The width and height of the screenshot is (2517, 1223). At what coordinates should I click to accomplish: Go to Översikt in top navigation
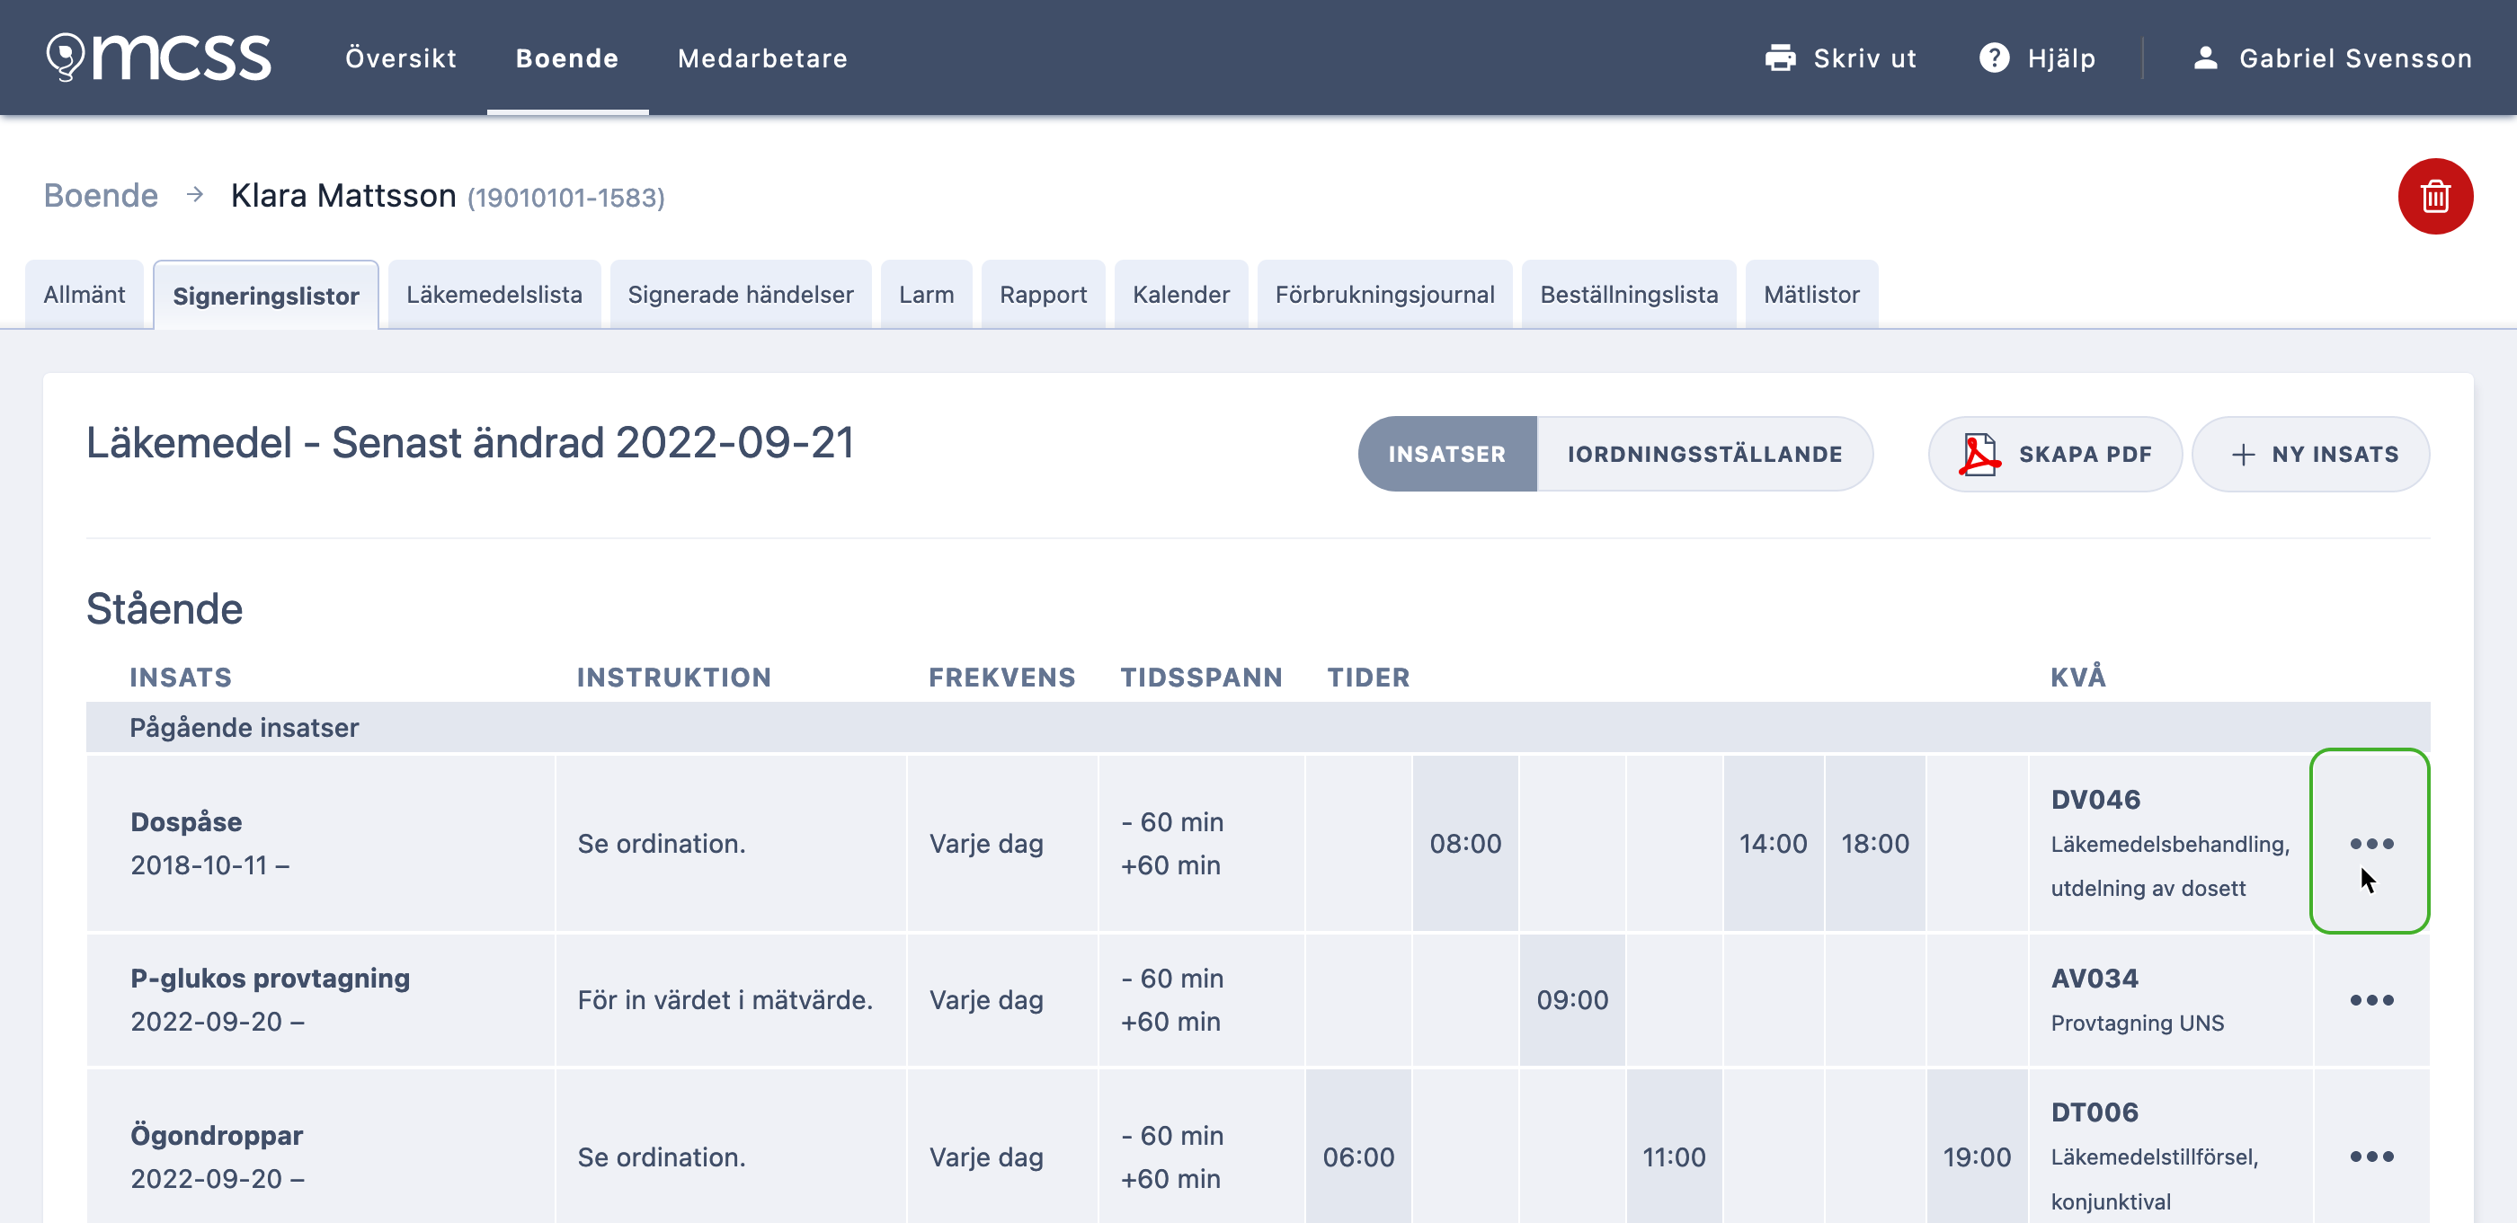[x=401, y=58]
